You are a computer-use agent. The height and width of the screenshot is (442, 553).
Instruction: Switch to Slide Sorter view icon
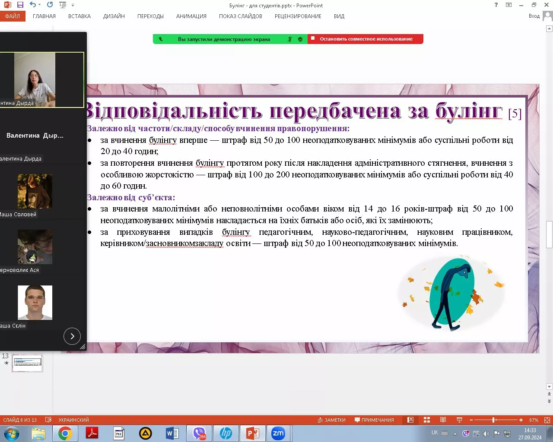pyautogui.click(x=427, y=420)
